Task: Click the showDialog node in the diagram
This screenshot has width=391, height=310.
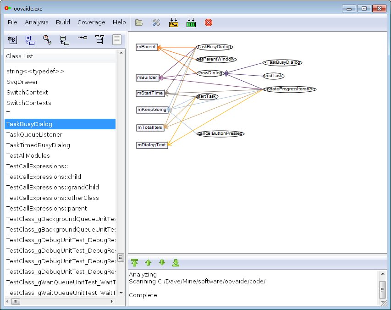Action: click(x=210, y=72)
